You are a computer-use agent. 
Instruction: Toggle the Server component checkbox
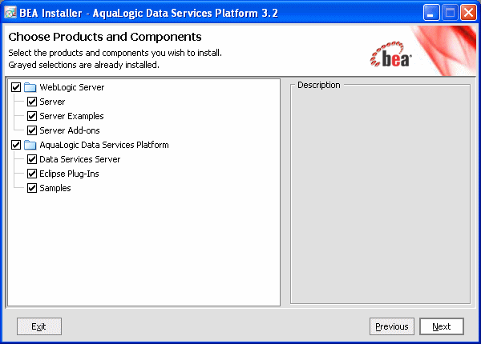point(32,102)
